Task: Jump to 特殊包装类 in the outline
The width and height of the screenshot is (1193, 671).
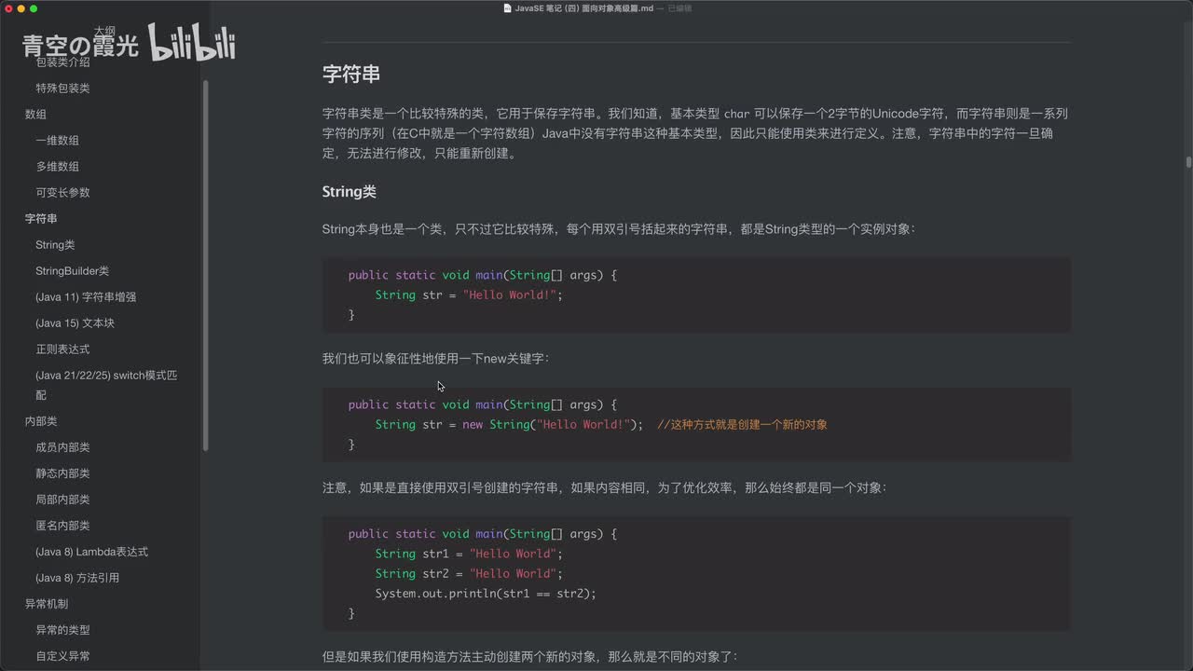Action: (62, 88)
